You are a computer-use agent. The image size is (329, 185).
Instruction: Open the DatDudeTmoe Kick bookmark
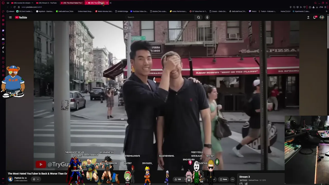coord(65,11)
